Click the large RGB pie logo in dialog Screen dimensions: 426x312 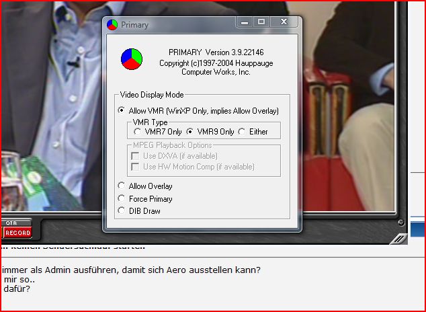[x=132, y=59]
